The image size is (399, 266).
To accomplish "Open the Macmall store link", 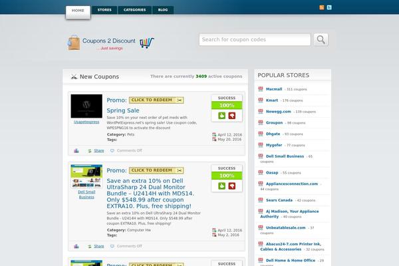I will coord(274,89).
